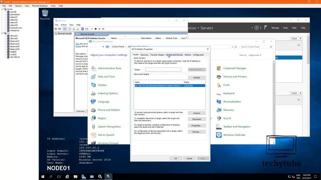Click the Disconnect button
The height and width of the screenshot is (180, 321).
(x=197, y=119)
